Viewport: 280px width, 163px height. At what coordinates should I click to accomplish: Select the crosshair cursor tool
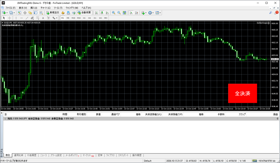[x=10, y=18]
